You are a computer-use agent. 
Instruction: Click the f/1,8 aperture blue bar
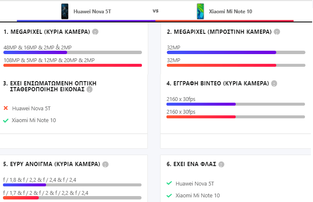pos(24,185)
